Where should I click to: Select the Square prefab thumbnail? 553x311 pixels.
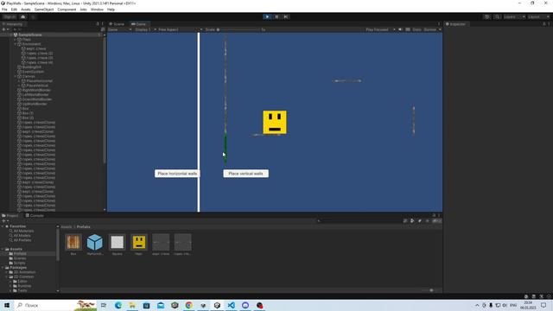click(x=118, y=242)
